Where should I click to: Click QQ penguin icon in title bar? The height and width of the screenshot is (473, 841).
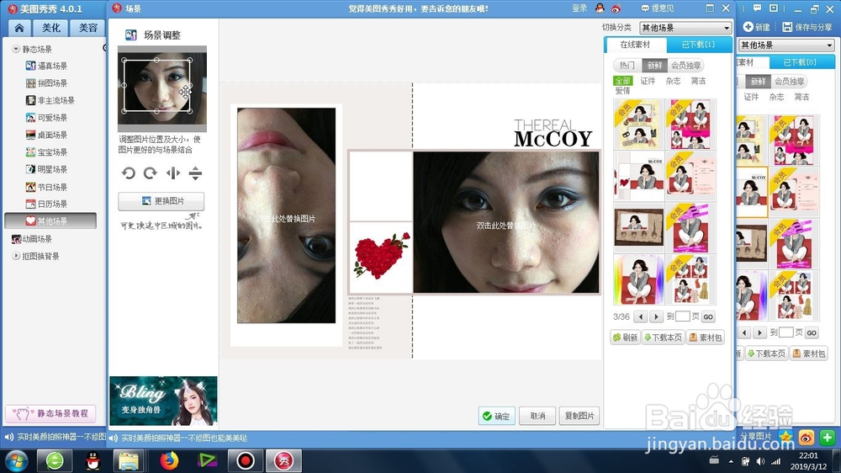(x=600, y=8)
